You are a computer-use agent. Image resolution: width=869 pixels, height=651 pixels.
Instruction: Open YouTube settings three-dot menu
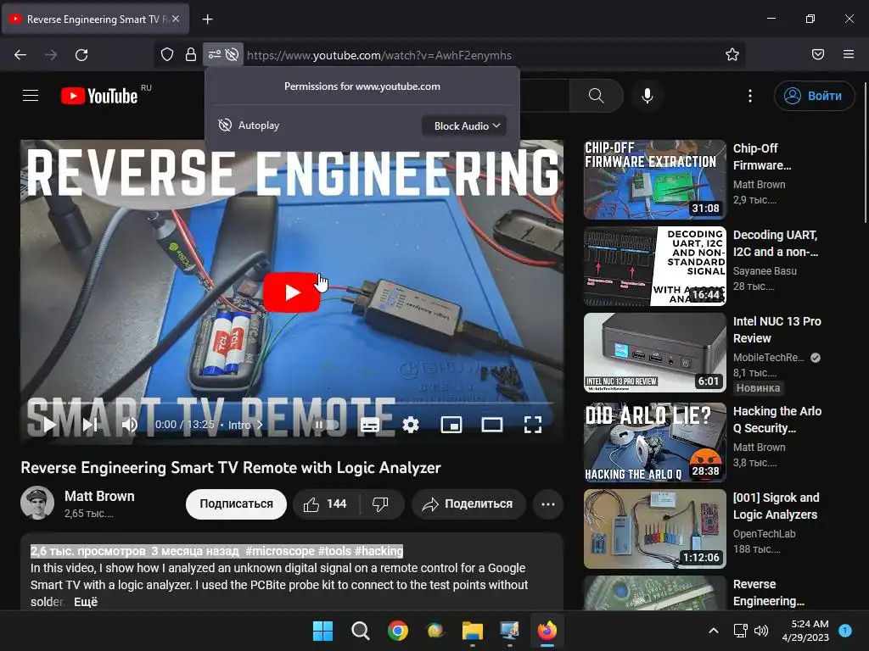click(x=750, y=96)
